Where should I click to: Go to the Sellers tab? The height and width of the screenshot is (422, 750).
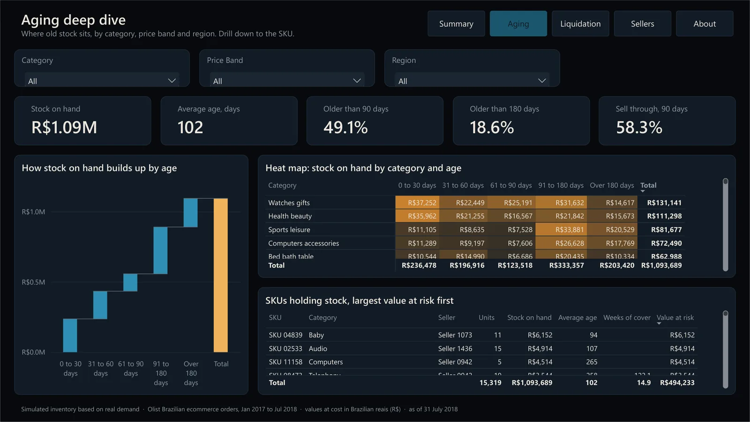tap(642, 23)
